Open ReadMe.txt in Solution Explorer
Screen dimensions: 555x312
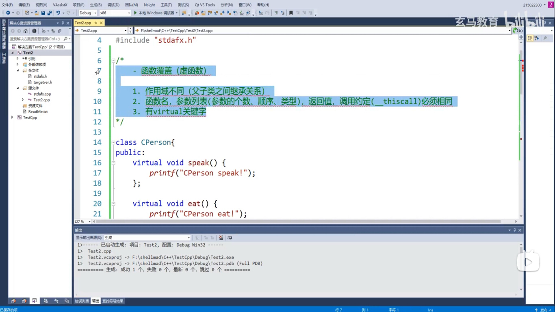click(x=38, y=112)
